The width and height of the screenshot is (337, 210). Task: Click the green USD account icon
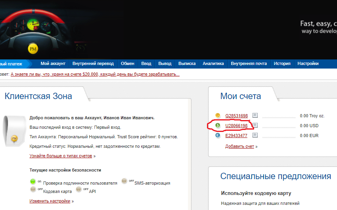pyautogui.click(x=218, y=126)
